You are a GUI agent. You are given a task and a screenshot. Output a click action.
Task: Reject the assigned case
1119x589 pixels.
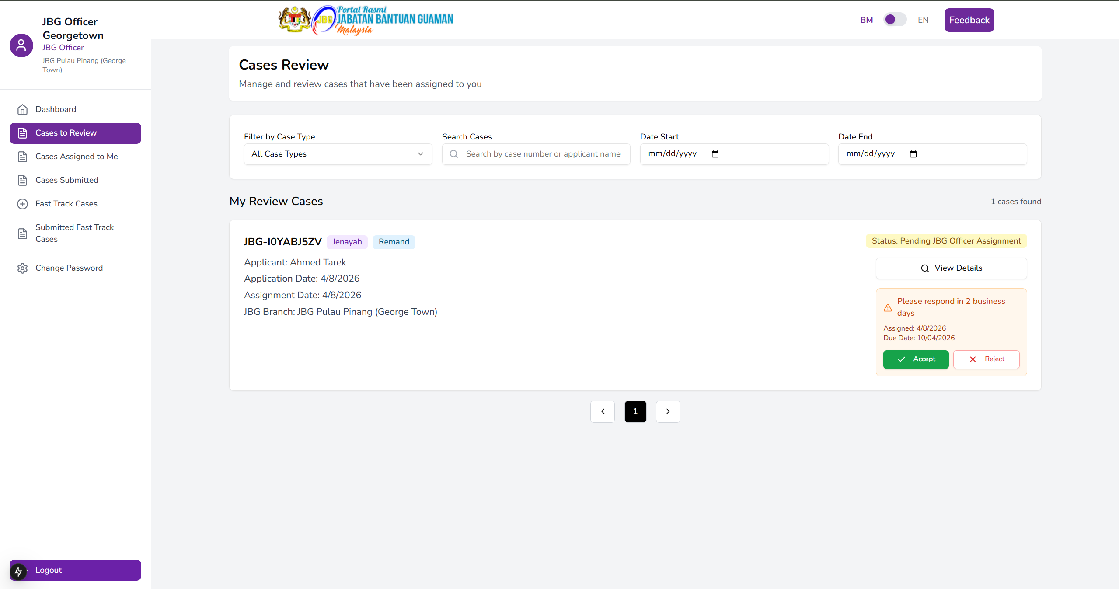coord(986,359)
